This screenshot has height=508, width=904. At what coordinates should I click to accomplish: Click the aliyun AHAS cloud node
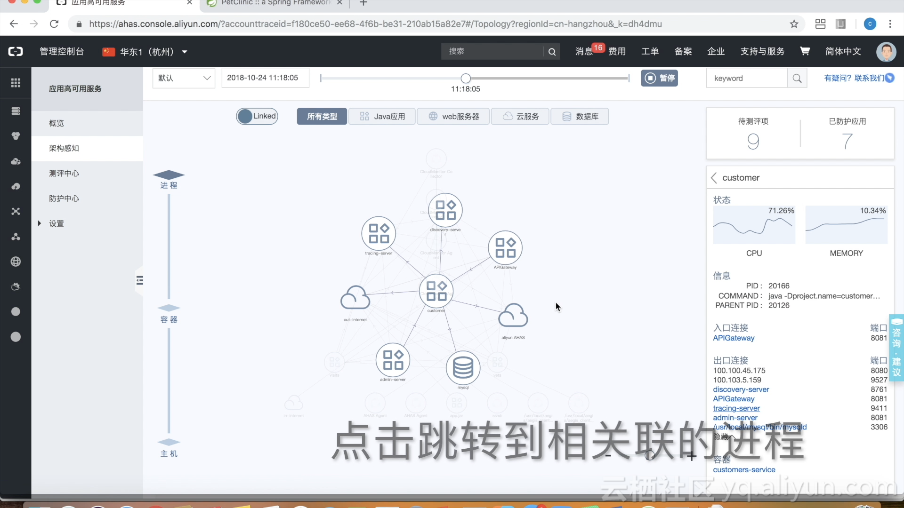coord(513,316)
